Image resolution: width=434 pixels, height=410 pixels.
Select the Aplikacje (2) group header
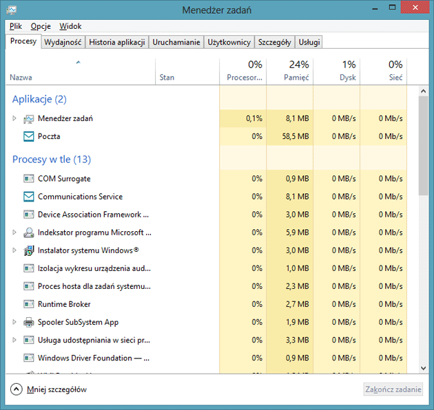(39, 99)
